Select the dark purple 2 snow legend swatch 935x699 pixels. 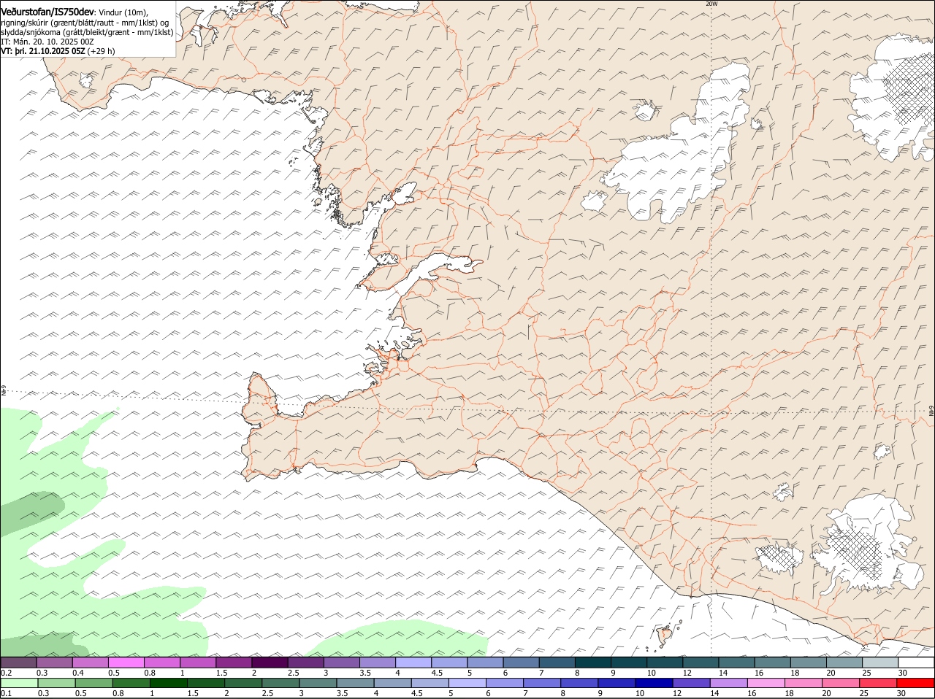coord(269,662)
